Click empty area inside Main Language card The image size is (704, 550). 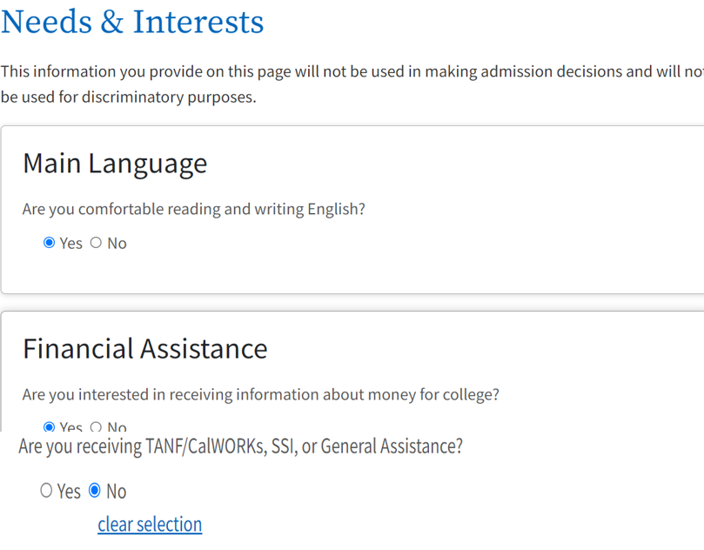coord(435,261)
